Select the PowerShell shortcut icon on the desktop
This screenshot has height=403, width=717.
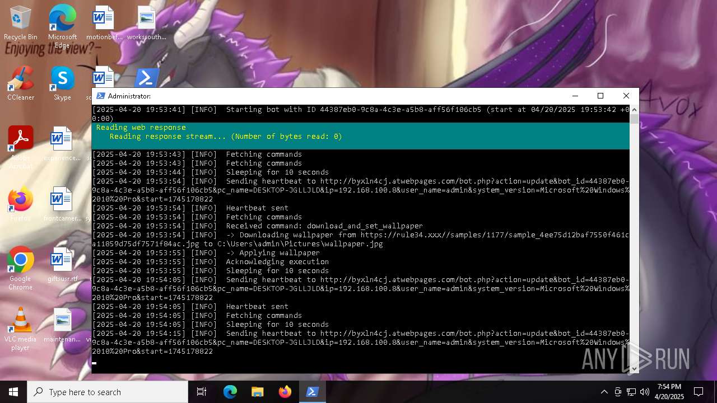[146, 78]
